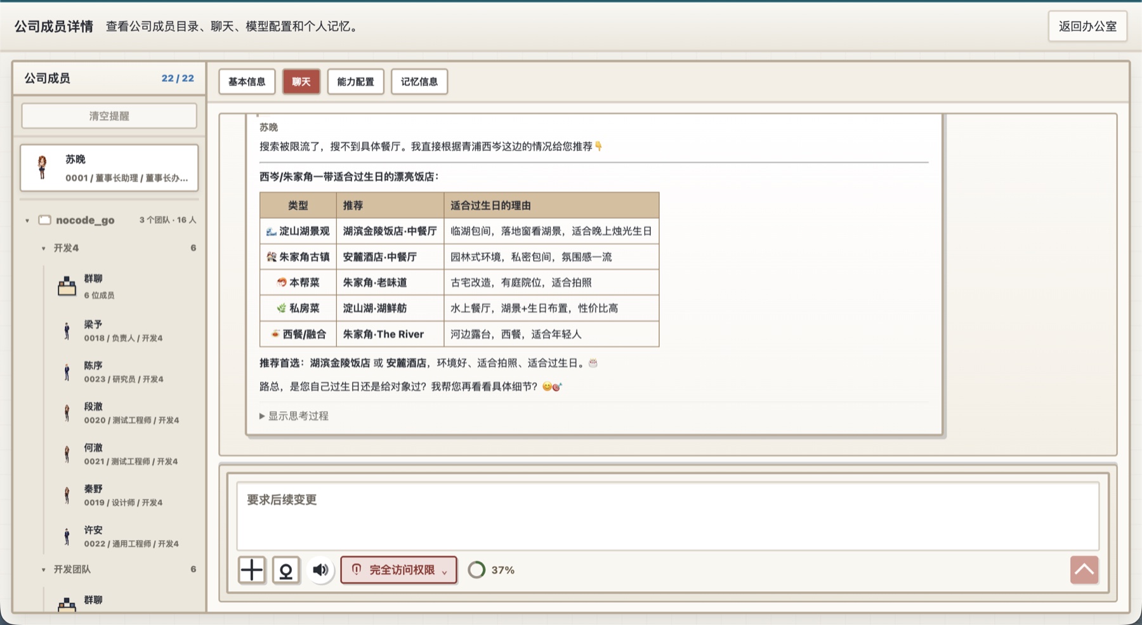Click the 本帮菜 table cell
The height and width of the screenshot is (625, 1142).
[298, 282]
